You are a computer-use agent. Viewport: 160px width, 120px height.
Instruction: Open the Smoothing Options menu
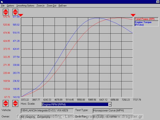tap(25, 5)
